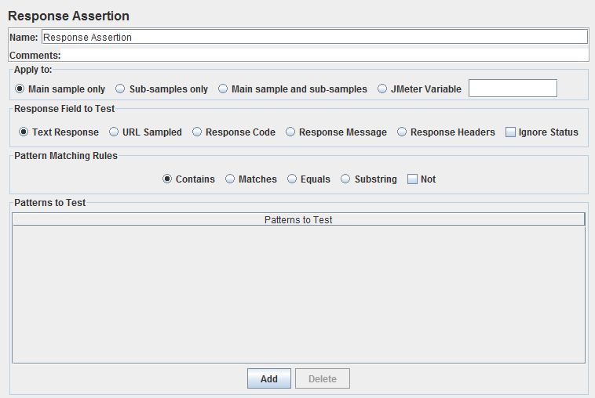Viewport: 595px width, 398px height.
Task: Click the Comments text field
Action: tap(323, 56)
